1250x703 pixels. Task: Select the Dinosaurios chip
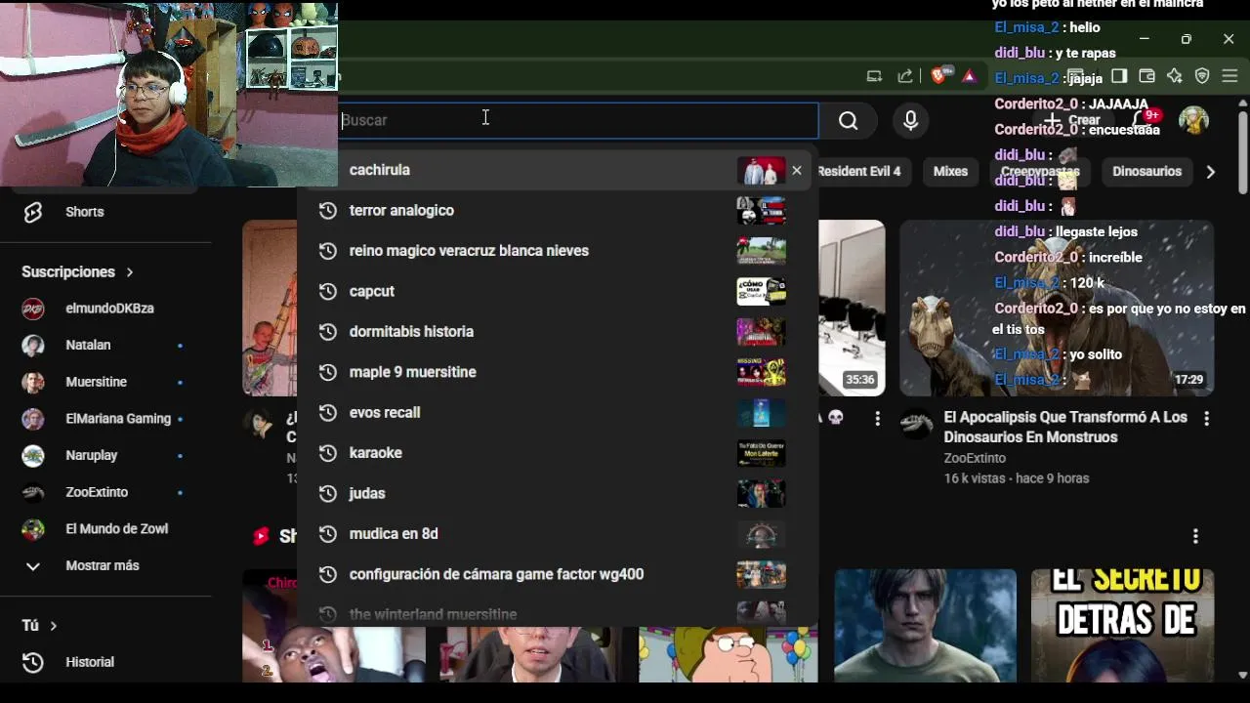[x=1146, y=171]
